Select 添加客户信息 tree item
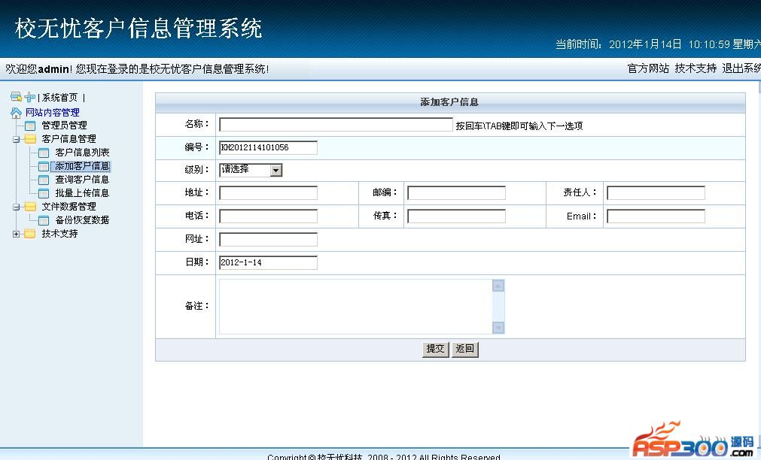 [x=82, y=166]
